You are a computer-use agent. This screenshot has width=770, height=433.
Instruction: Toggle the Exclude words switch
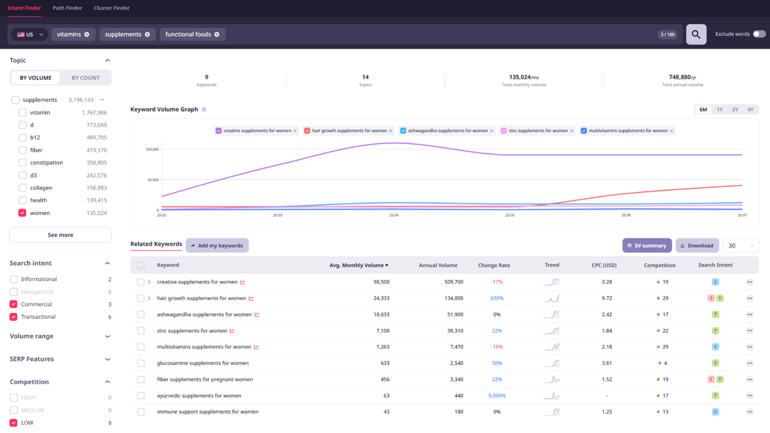tap(759, 34)
